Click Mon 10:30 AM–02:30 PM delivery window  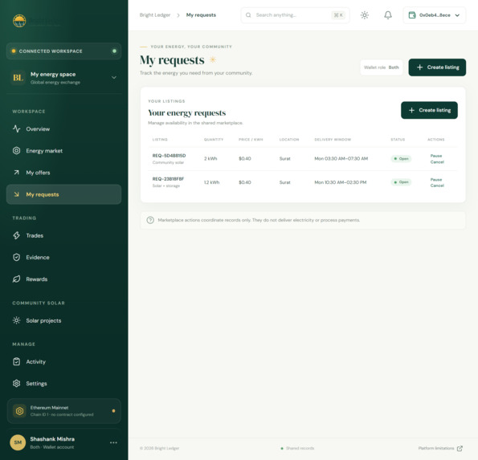pos(340,182)
